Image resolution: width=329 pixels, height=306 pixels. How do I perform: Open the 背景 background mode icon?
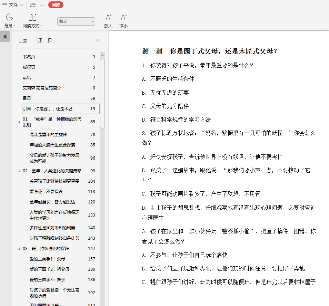[9, 17]
